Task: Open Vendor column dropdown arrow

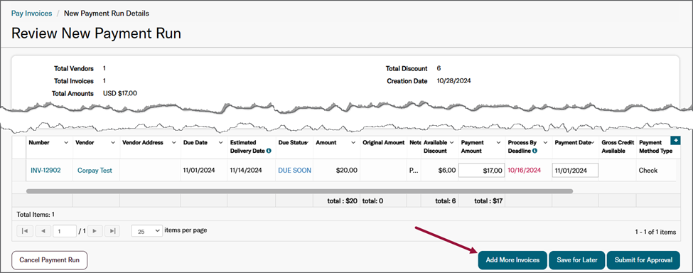Action: tap(113, 143)
